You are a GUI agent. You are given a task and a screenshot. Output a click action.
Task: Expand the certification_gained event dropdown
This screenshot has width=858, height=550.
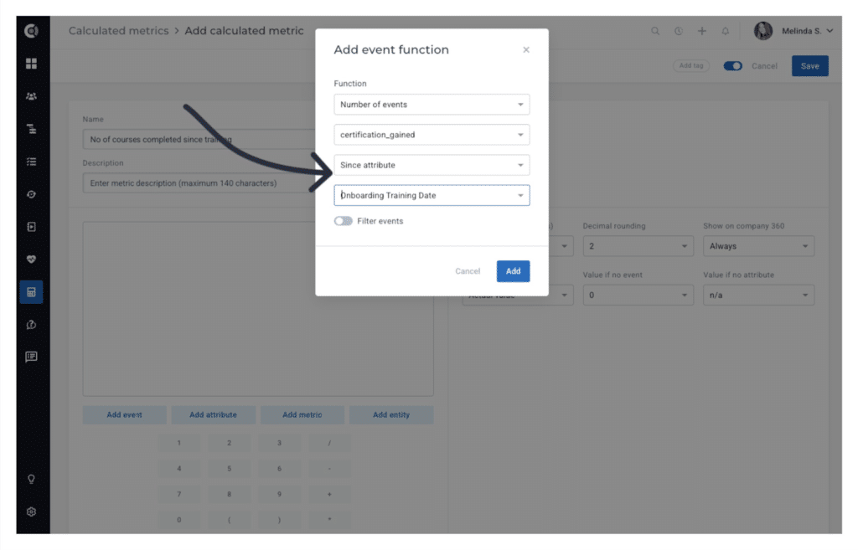[x=432, y=135]
